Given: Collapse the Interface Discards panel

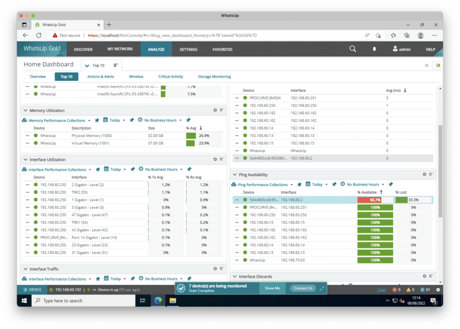Looking at the screenshot, I should pos(235,276).
